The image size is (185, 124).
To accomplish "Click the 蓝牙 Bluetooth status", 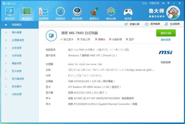I will 130,39.
